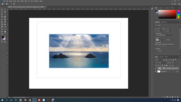Open the Opacity dropdown arrow

[175, 63]
